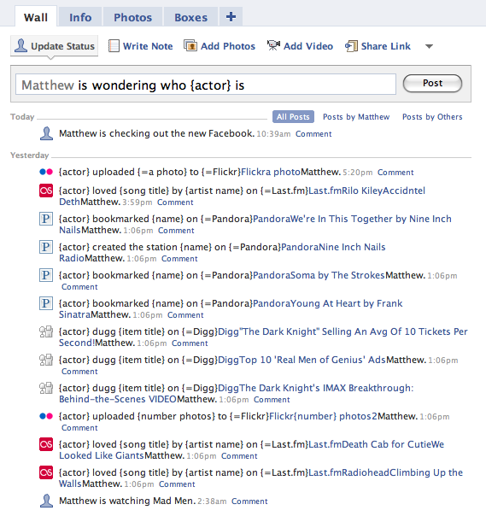
Task: Show only Posts by Others
Action: (x=432, y=117)
